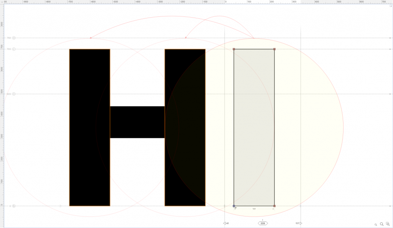Click the circled marker on the 700 cap-height line
This screenshot has width=393, height=228.
coord(14,49)
